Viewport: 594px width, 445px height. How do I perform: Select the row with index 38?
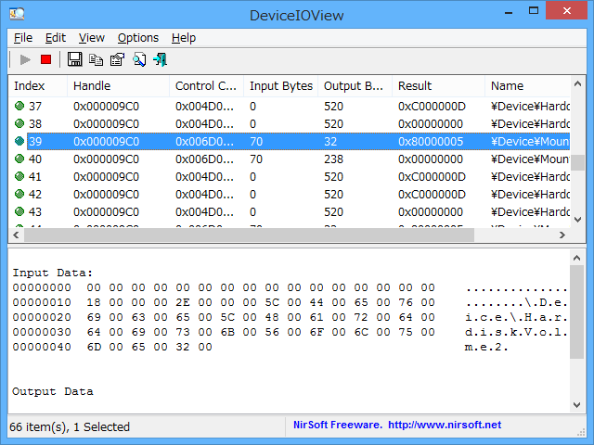coord(290,123)
